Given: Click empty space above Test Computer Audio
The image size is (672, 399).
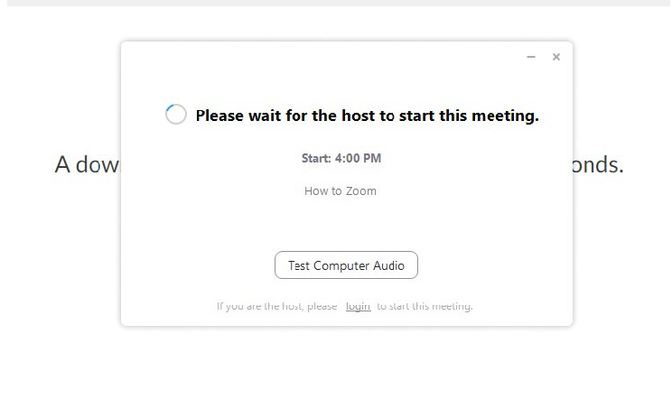Looking at the screenshot, I should click(346, 226).
